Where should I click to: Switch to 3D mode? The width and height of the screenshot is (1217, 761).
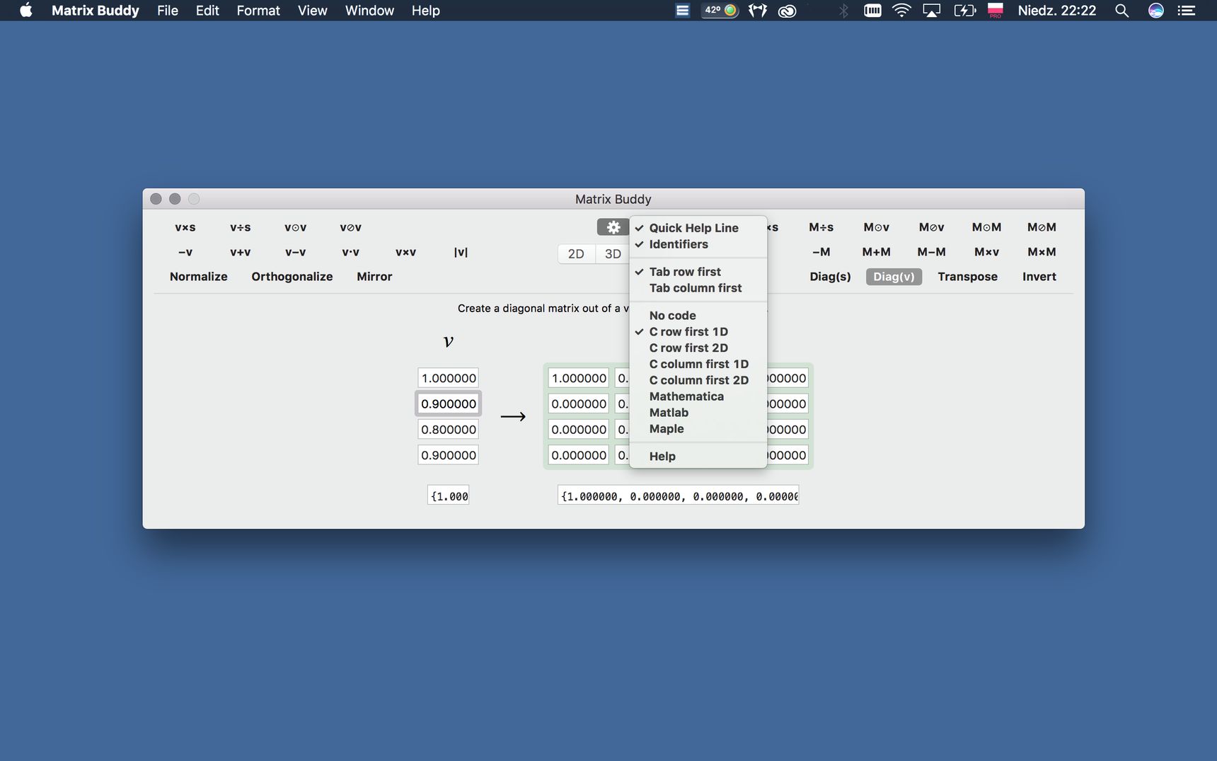613,254
